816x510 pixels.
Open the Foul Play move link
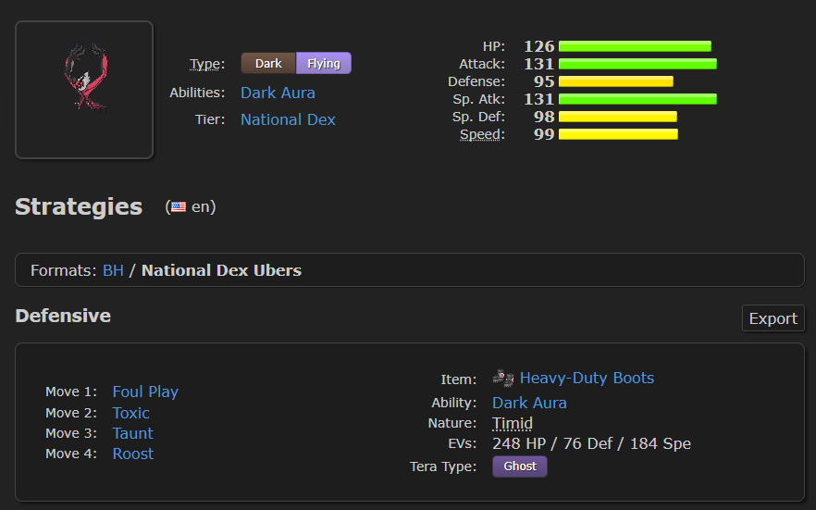tap(145, 392)
